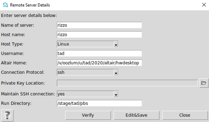Open the Private Key Location folder browse icon

204,83
